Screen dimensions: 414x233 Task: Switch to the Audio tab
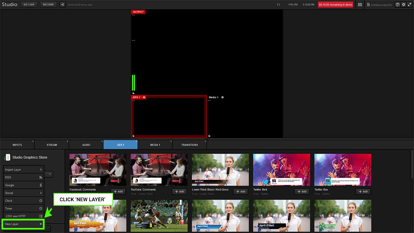click(x=86, y=145)
